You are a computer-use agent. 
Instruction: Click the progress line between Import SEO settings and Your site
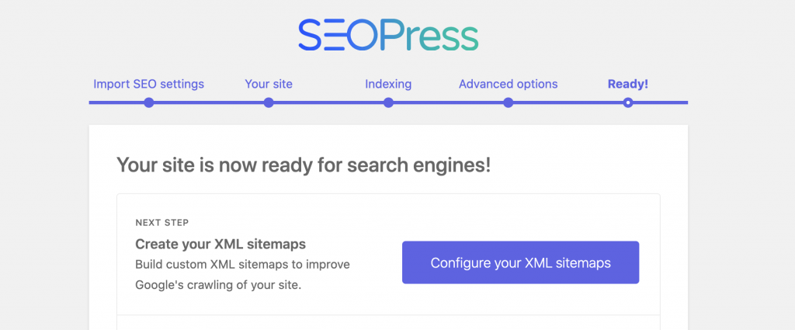208,102
